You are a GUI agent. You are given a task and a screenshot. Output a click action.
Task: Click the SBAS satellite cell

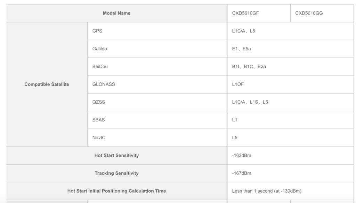[x=157, y=120]
